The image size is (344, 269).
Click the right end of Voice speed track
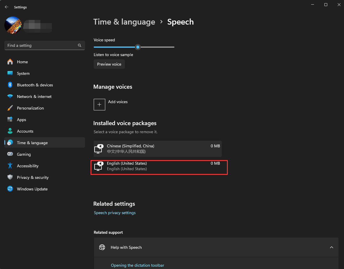click(174, 47)
